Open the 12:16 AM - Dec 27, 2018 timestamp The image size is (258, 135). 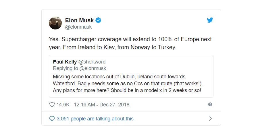[x=102, y=104]
